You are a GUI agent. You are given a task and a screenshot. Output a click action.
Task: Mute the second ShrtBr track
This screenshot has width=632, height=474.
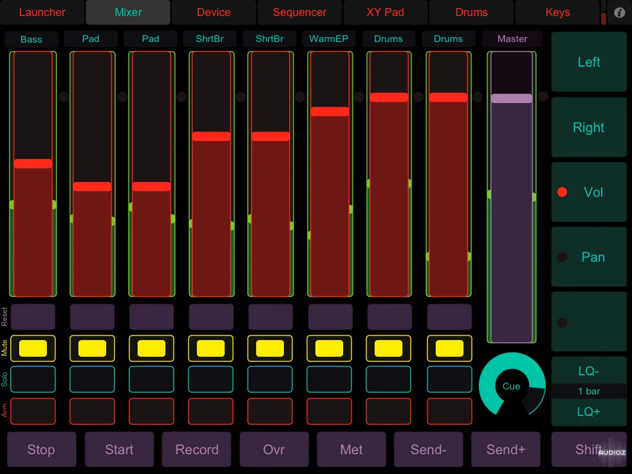pyautogui.click(x=270, y=348)
